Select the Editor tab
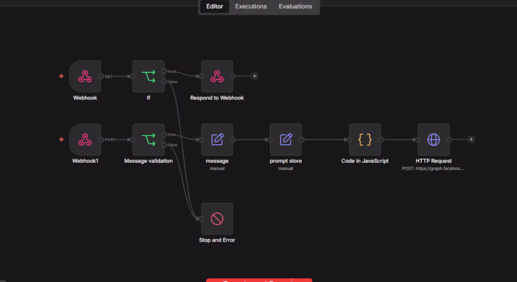 [215, 6]
